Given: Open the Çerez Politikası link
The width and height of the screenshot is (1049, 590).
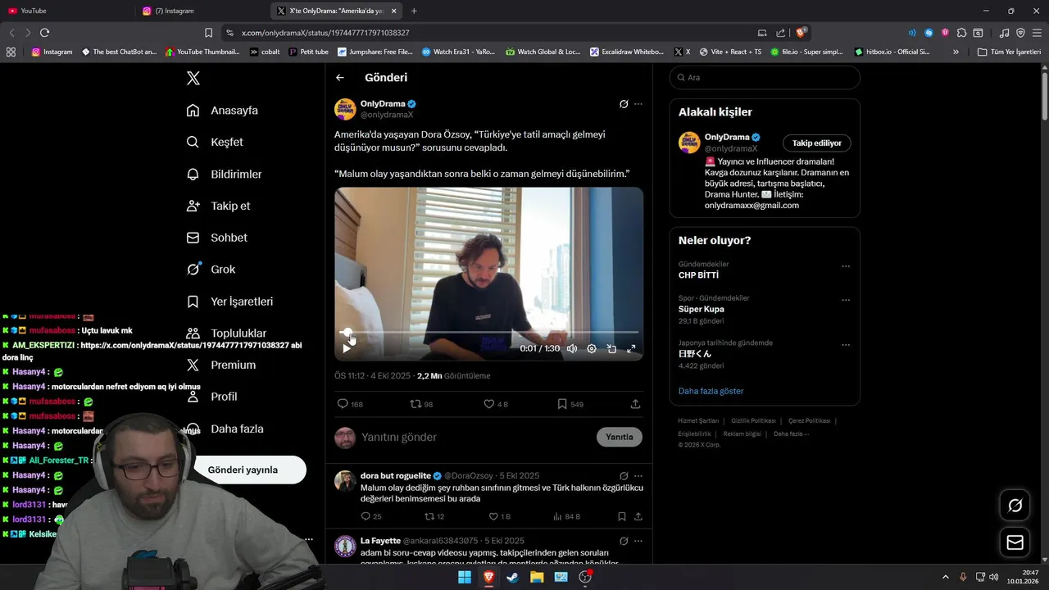Looking at the screenshot, I should pyautogui.click(x=810, y=420).
